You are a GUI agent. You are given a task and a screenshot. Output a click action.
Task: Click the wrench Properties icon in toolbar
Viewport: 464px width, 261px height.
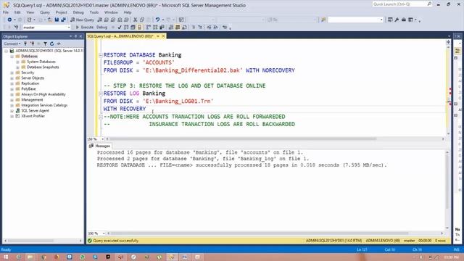[x=397, y=20]
